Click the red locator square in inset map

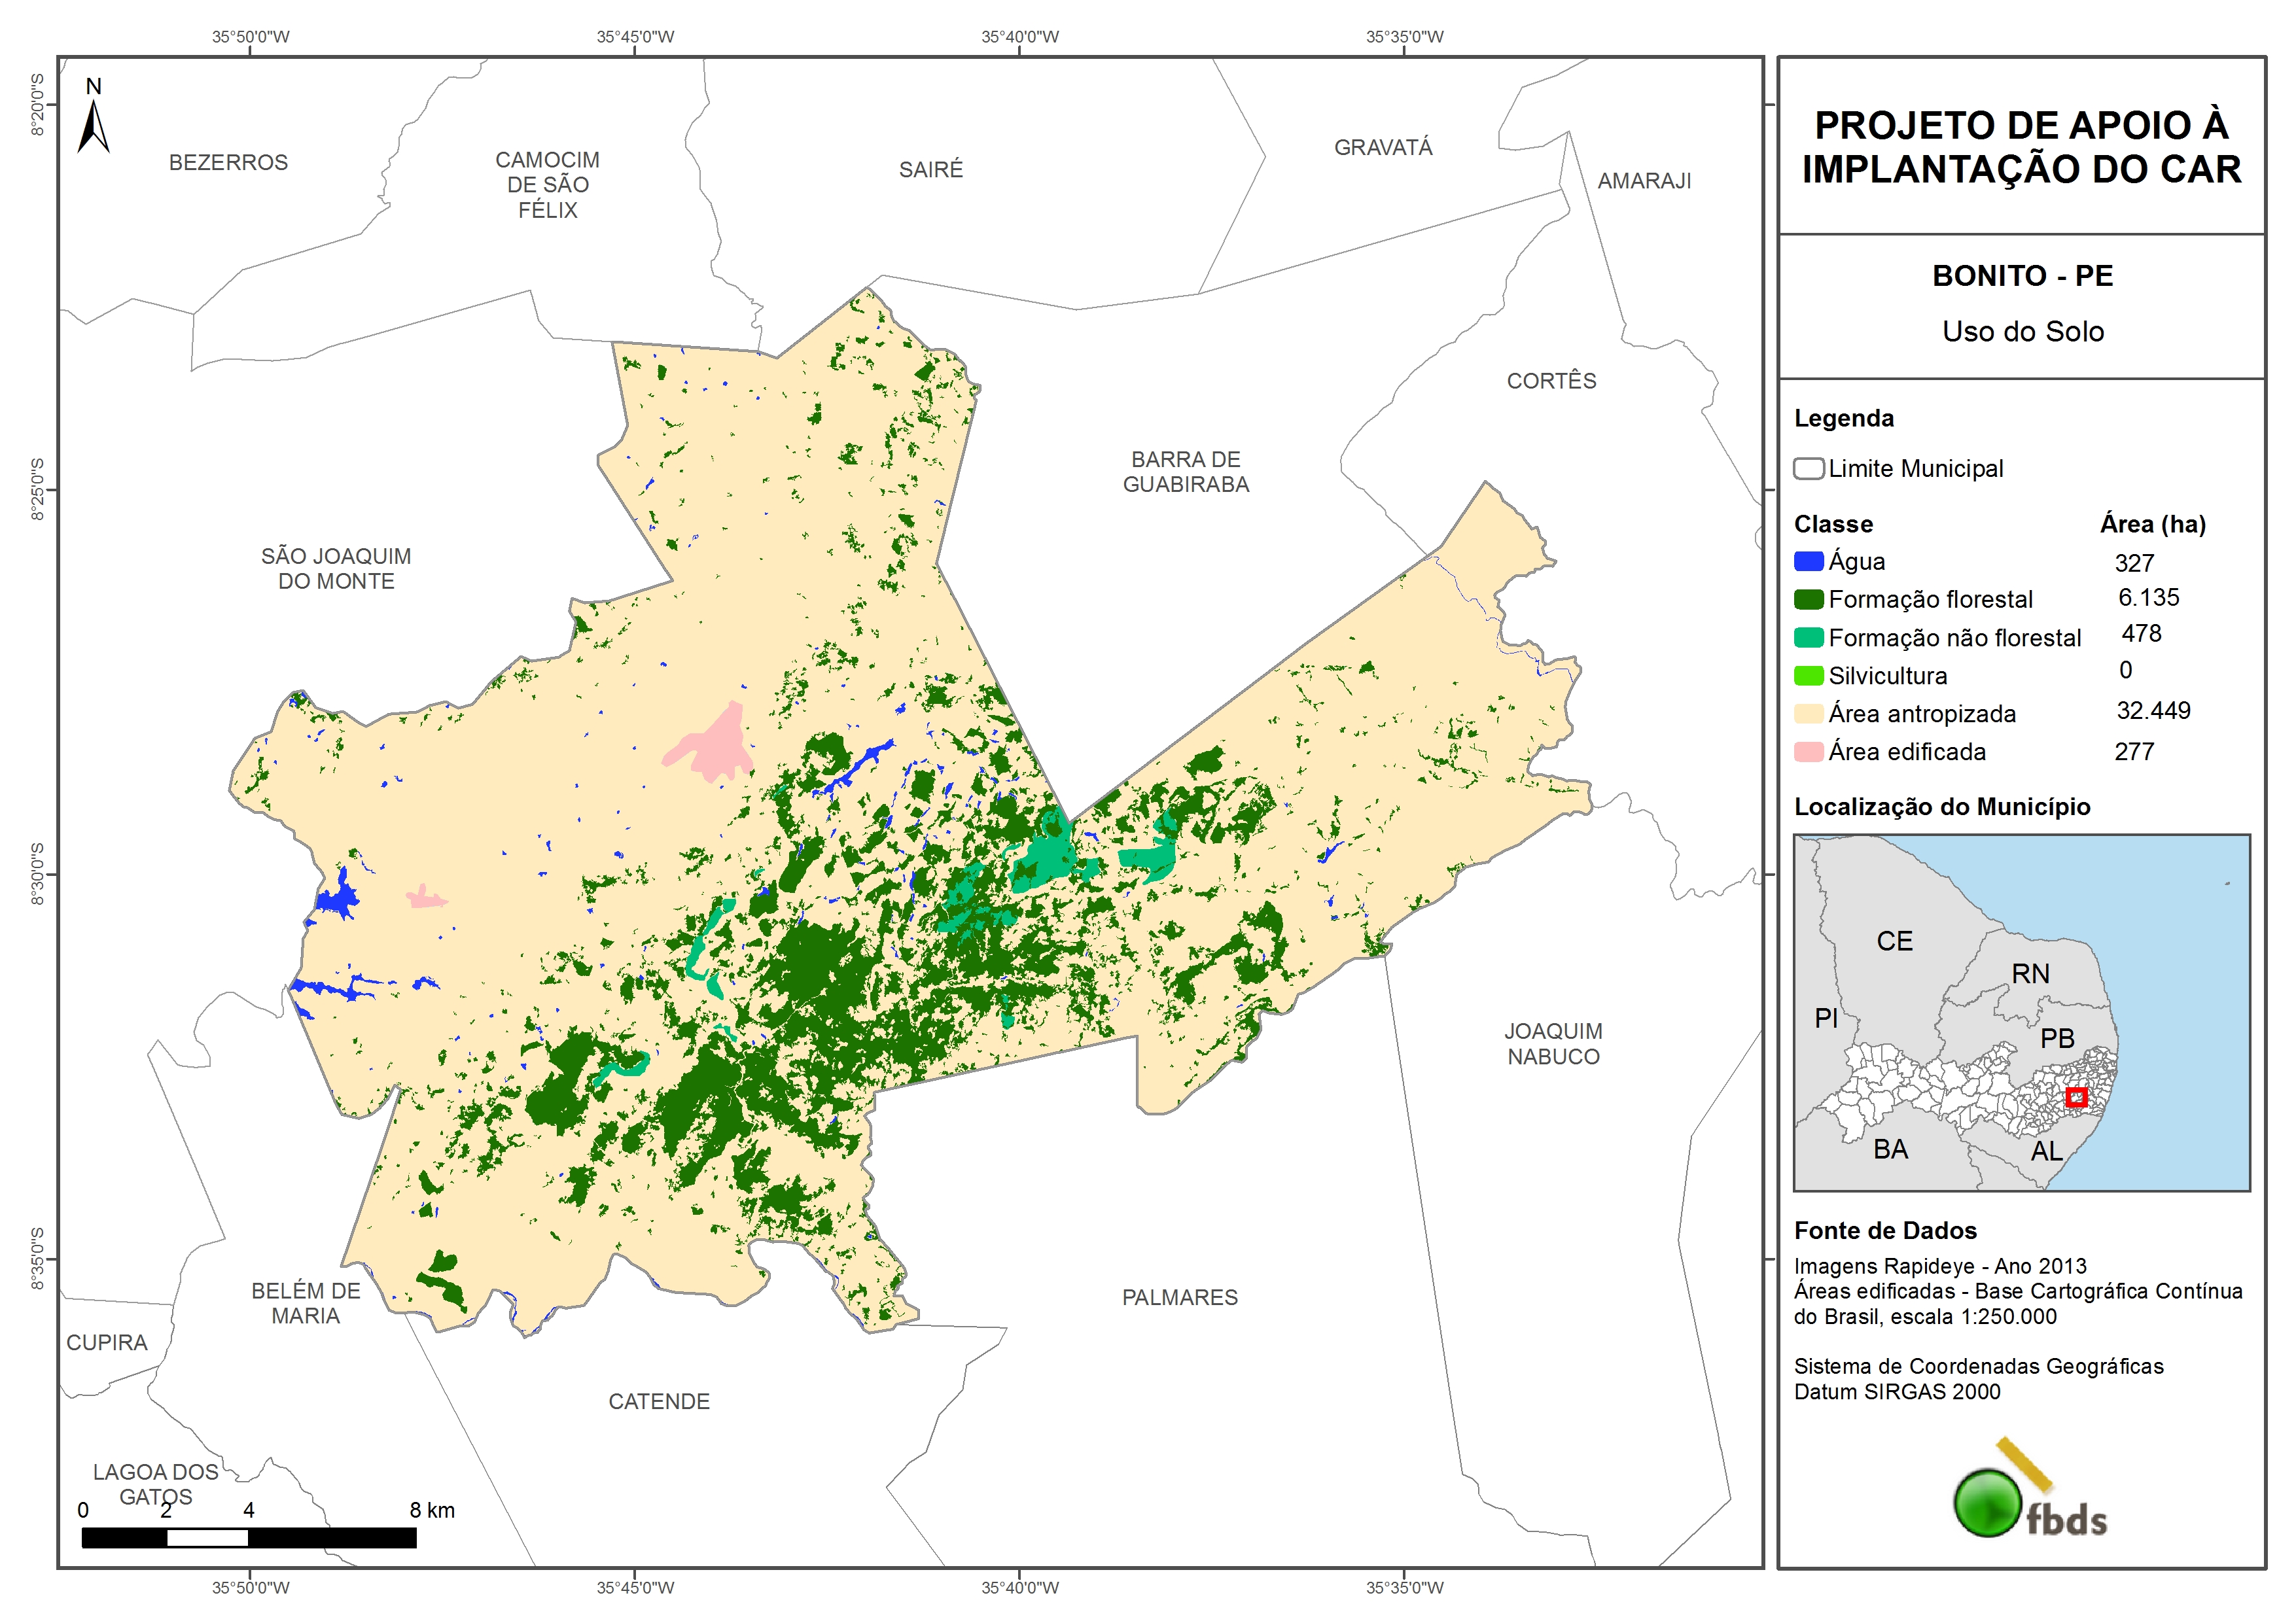(x=2077, y=1097)
